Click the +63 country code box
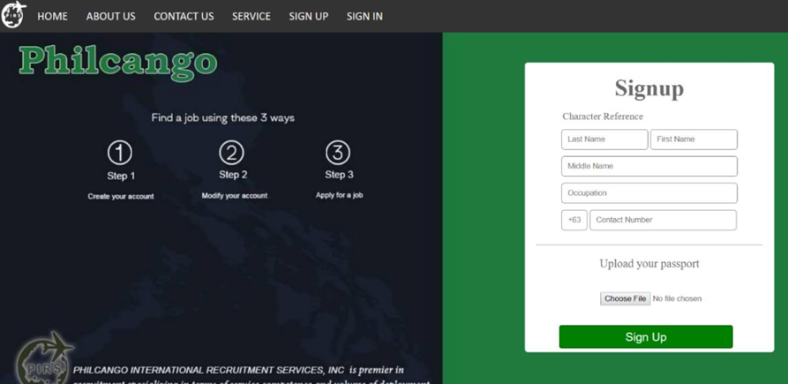The image size is (788, 384). coord(574,220)
